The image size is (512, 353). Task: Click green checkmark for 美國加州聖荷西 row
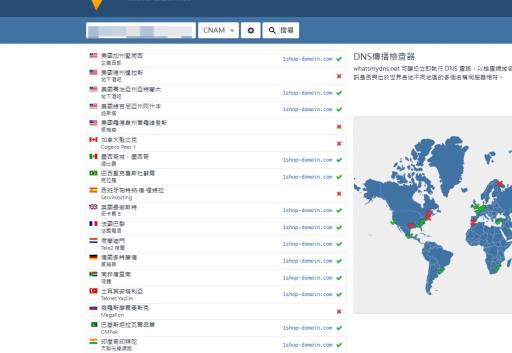pos(339,59)
